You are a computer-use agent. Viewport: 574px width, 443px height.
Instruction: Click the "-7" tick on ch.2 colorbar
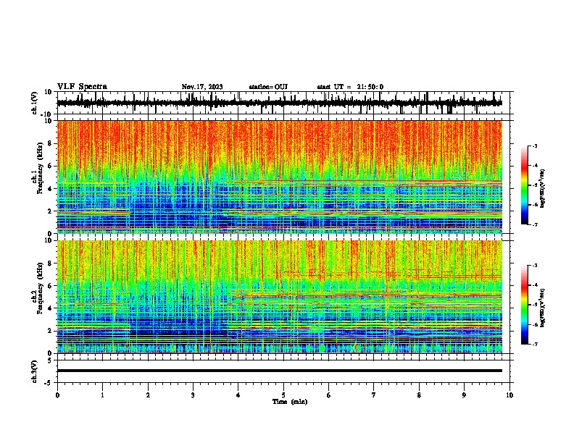click(x=534, y=344)
